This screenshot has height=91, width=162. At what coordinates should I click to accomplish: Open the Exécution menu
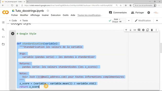coord(56,15)
